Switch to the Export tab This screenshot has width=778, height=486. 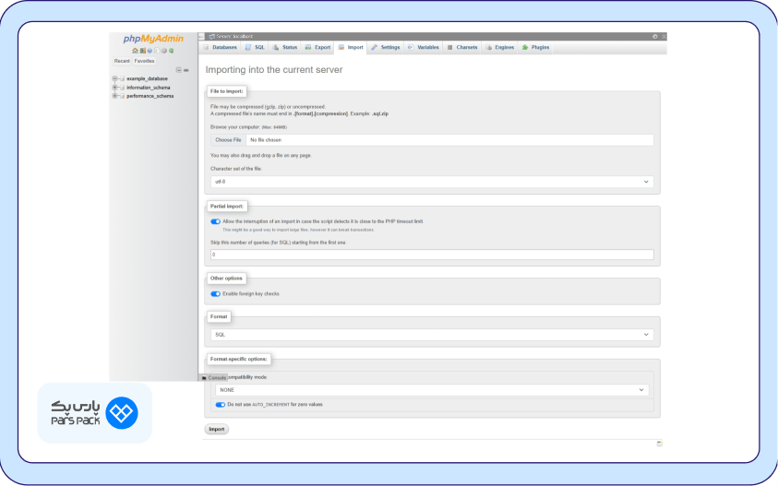[317, 48]
